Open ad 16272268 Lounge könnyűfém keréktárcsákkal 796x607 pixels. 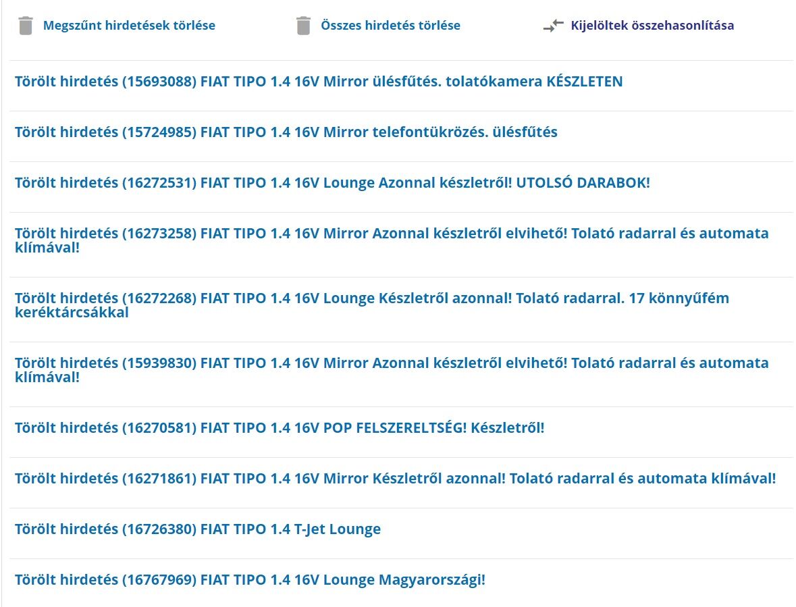372,298
